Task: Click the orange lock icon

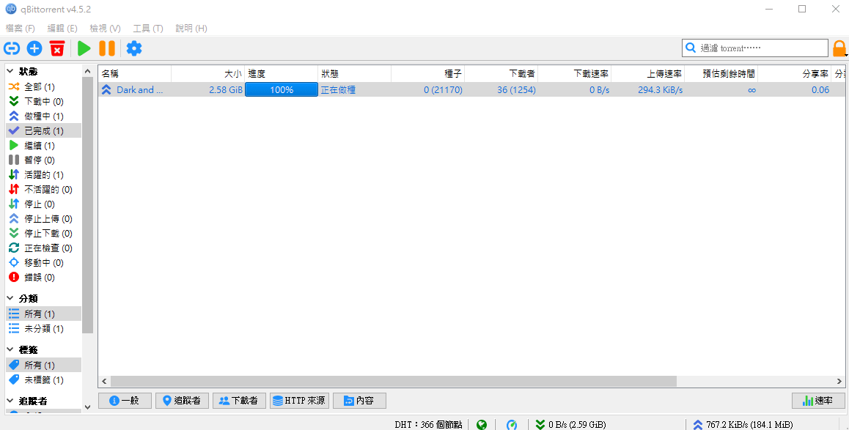Action: 839,48
